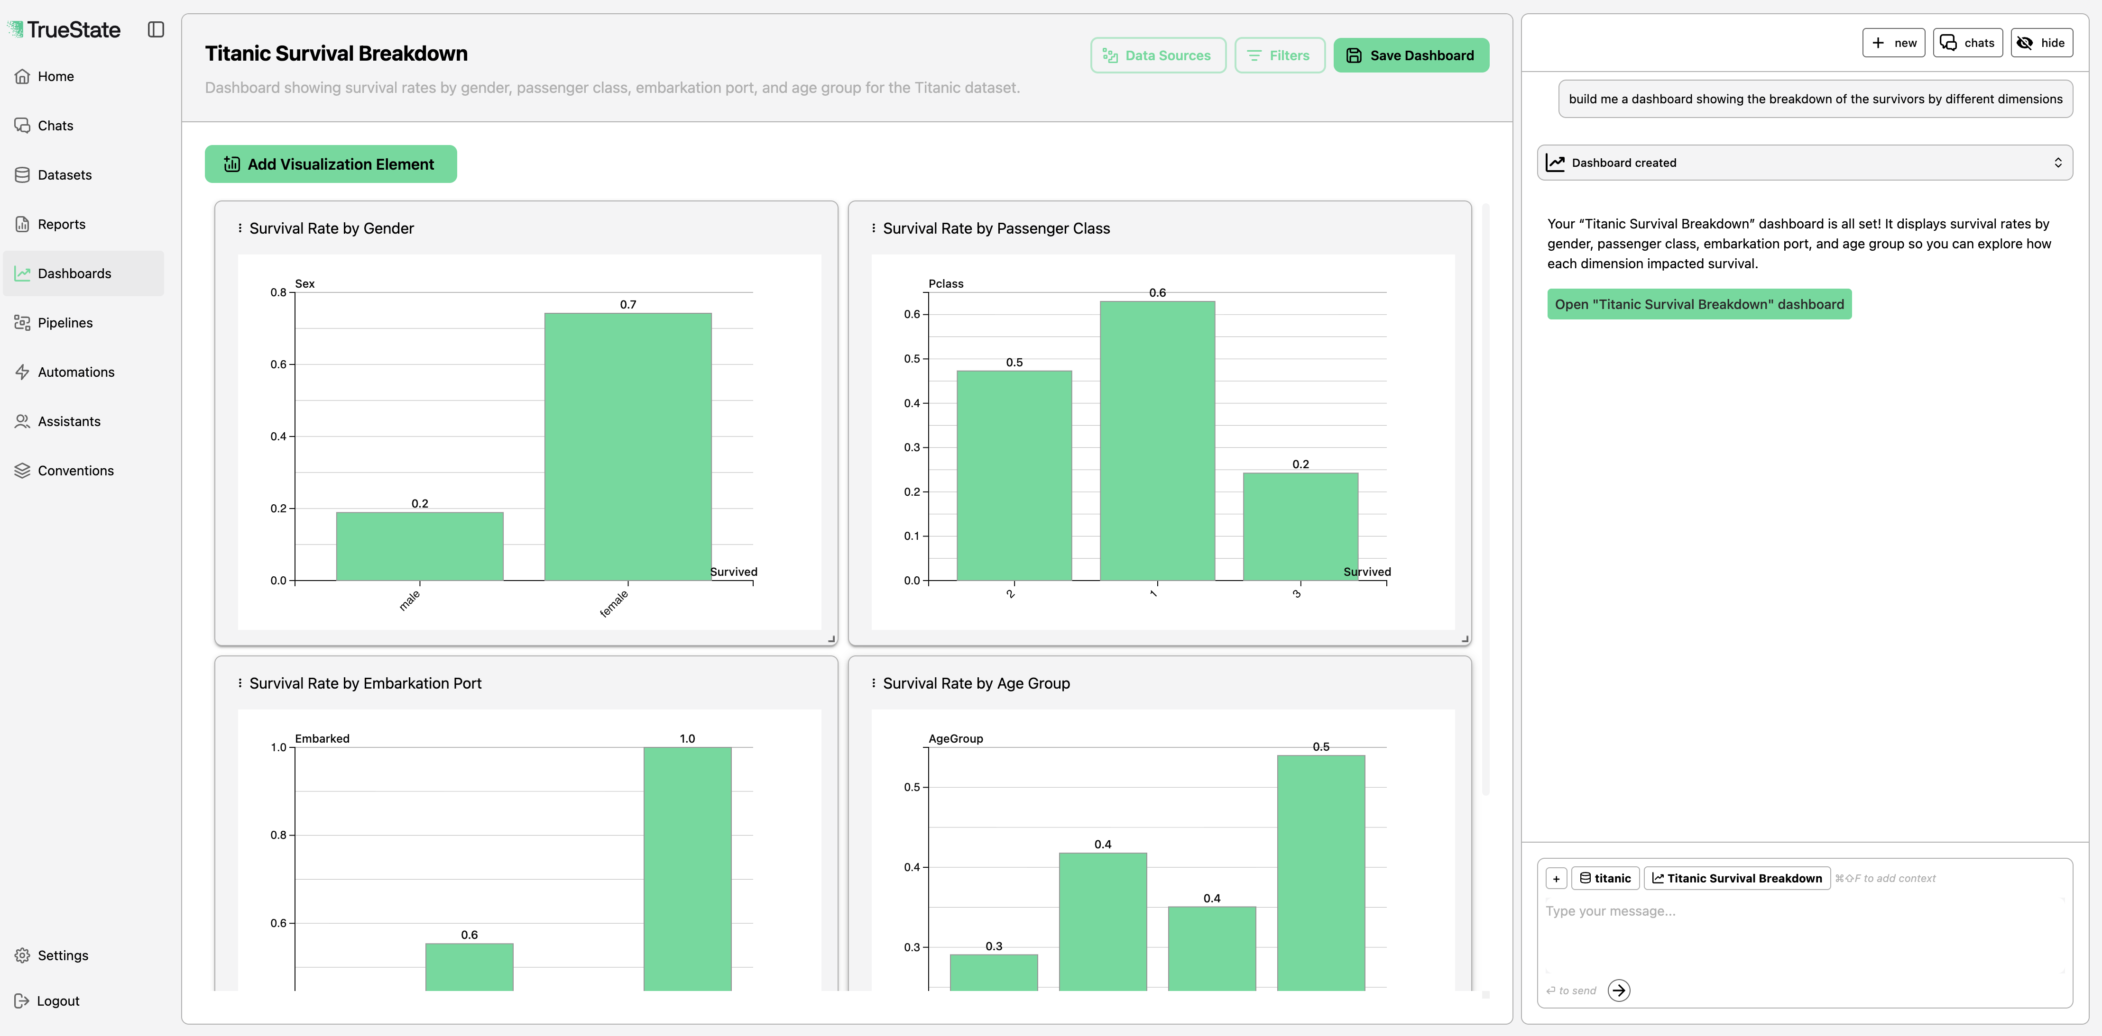Open Settings from the sidebar
This screenshot has width=2102, height=1036.
tap(83, 955)
